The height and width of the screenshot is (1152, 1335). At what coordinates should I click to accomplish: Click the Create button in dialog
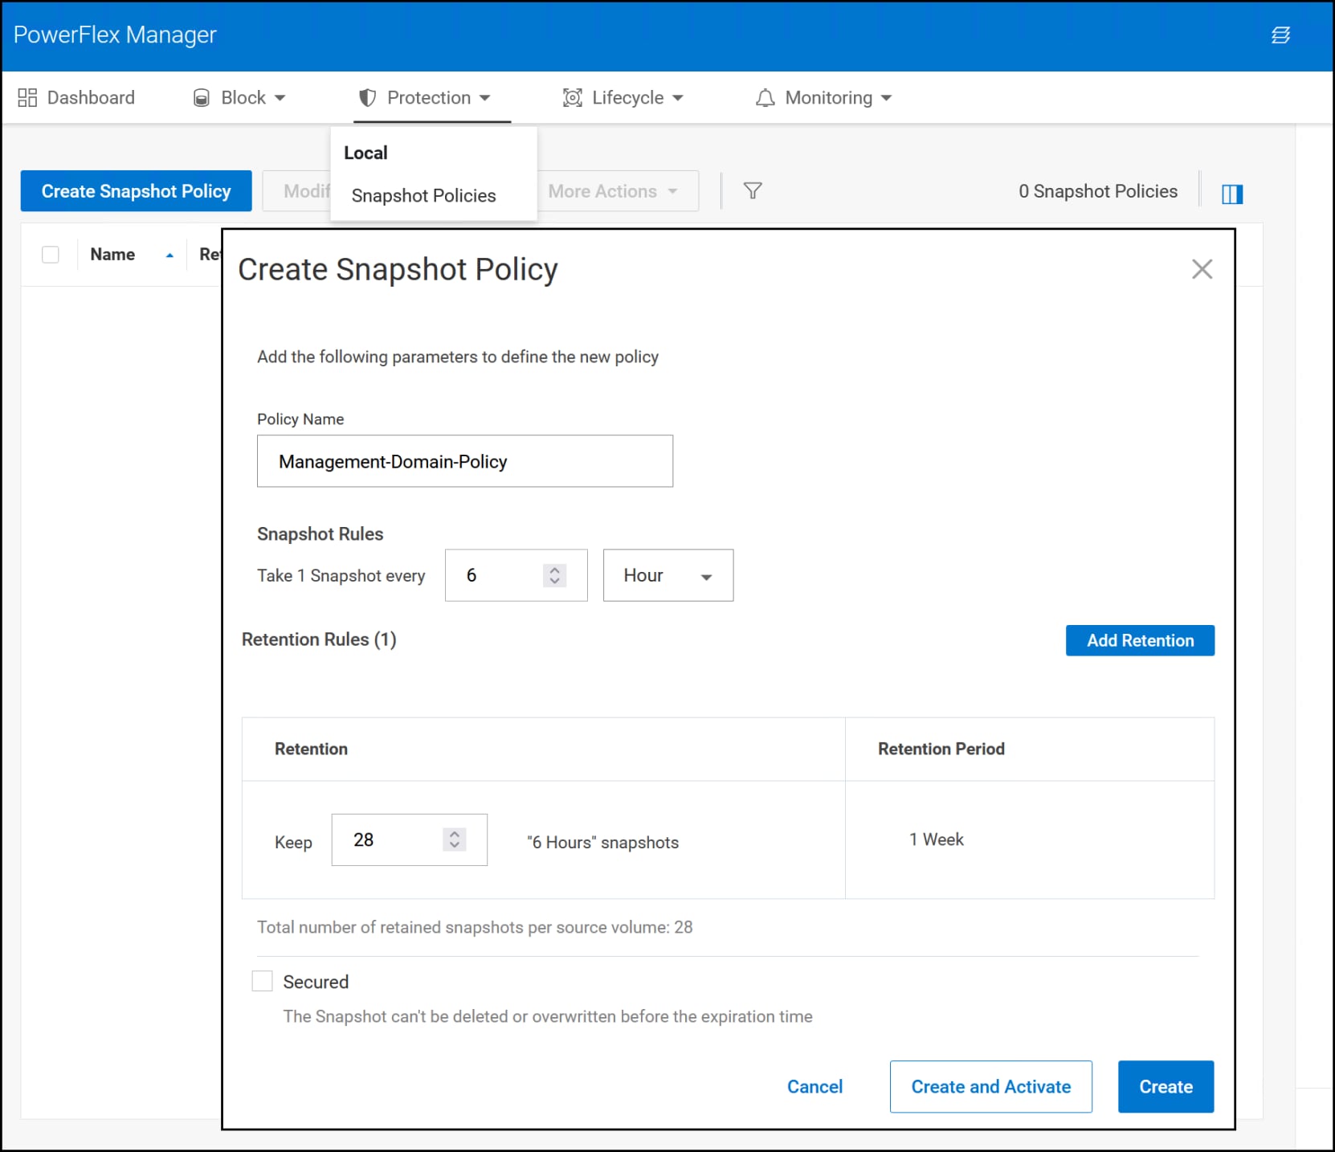click(1166, 1087)
